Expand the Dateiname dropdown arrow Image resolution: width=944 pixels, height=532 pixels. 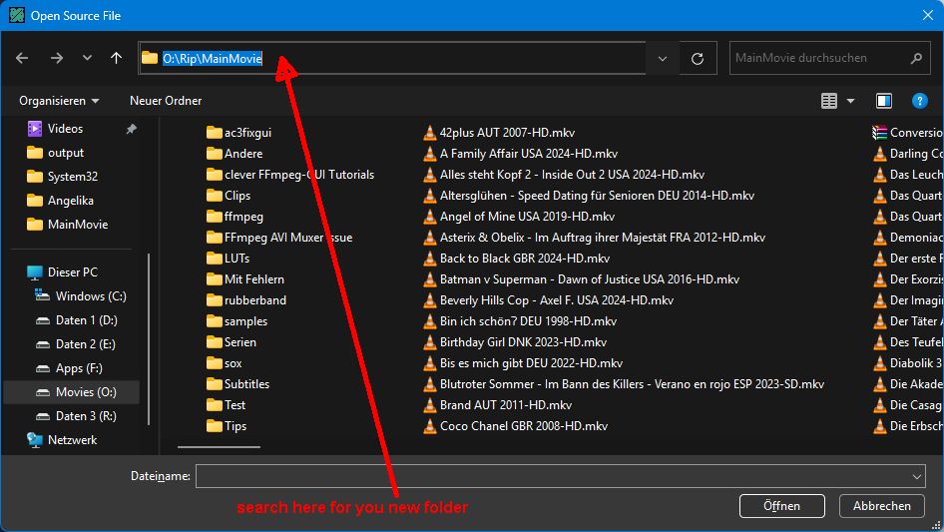[916, 476]
